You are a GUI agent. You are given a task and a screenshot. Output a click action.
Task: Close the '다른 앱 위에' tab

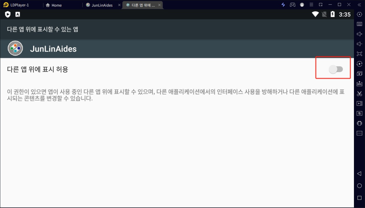click(x=159, y=5)
